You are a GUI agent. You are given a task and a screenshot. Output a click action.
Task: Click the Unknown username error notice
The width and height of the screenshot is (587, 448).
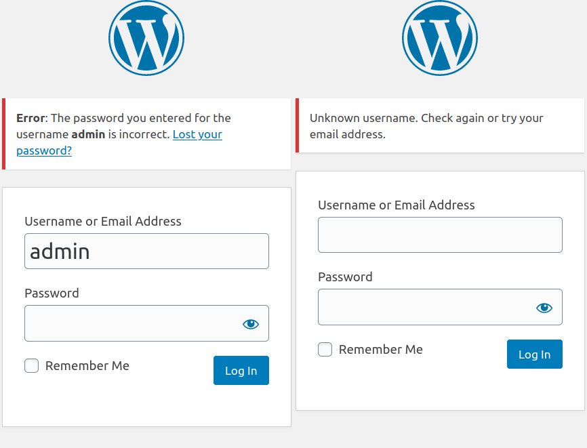pos(426,126)
